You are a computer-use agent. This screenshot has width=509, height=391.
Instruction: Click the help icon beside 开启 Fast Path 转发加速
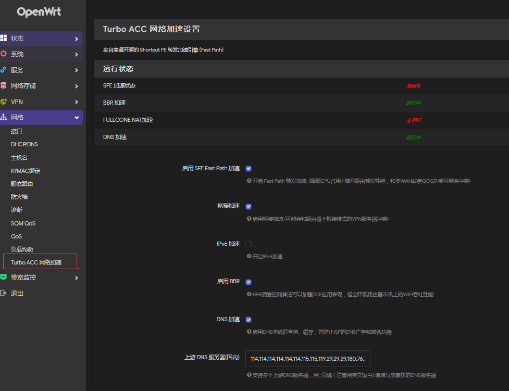(249, 181)
